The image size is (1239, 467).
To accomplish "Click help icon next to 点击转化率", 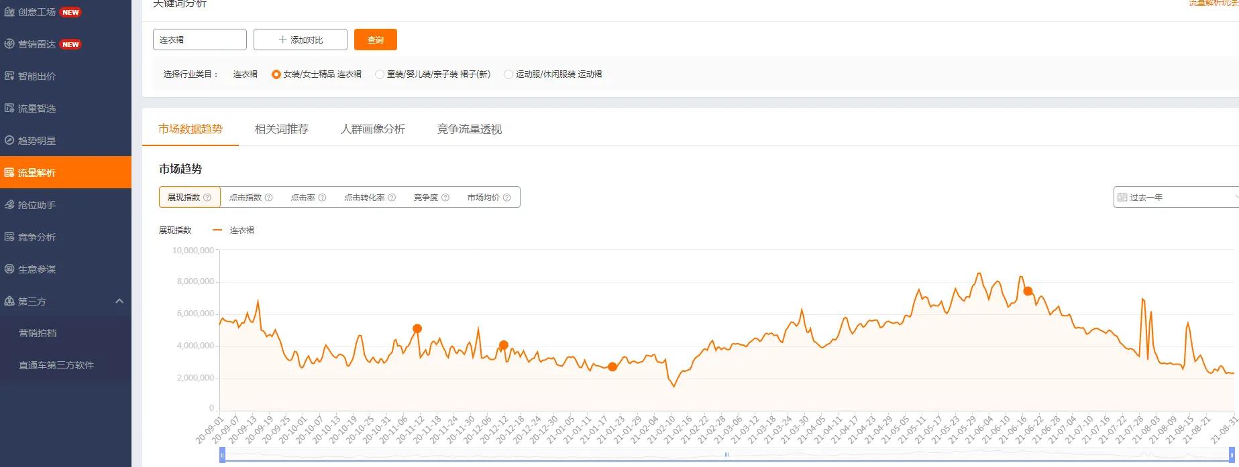I will tap(392, 198).
